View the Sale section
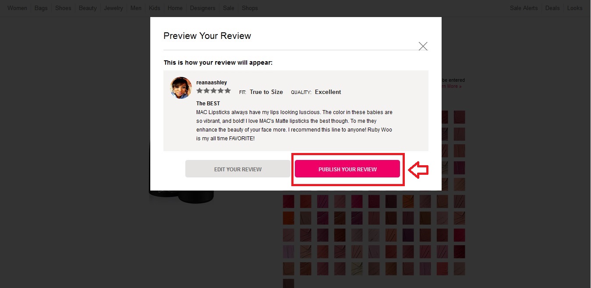Image resolution: width=591 pixels, height=288 pixels. tap(229, 8)
